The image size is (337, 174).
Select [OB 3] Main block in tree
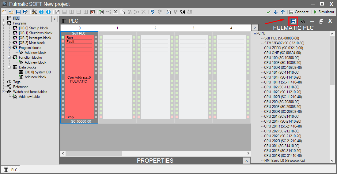pyautogui.click(x=32, y=43)
